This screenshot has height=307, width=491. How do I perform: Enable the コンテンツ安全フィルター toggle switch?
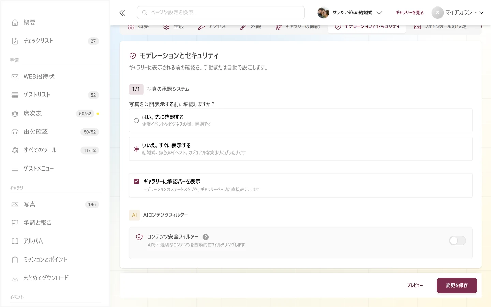[x=458, y=241]
